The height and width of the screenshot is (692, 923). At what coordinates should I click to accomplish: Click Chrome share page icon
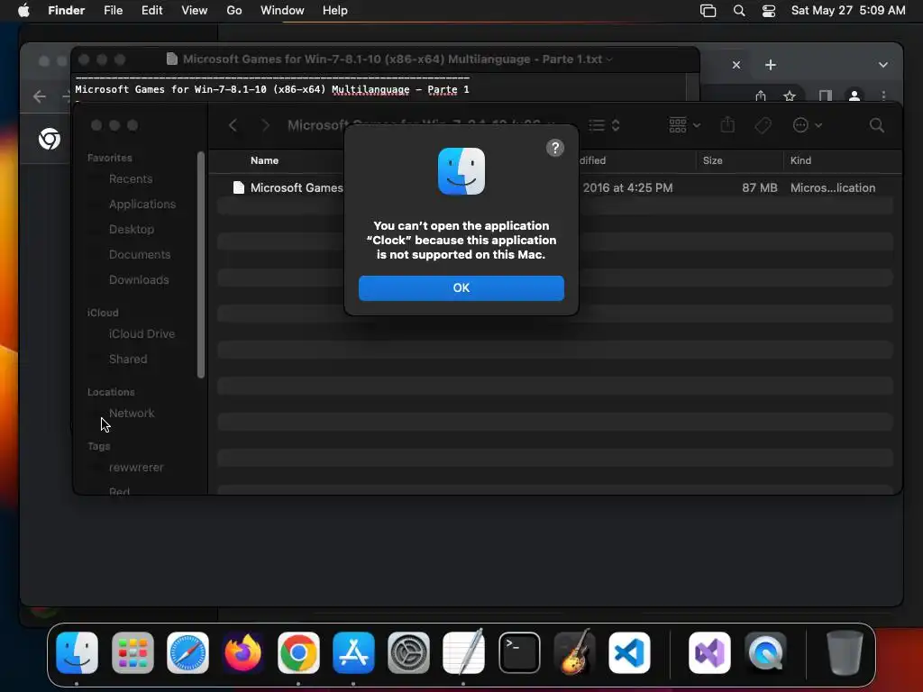[761, 96]
